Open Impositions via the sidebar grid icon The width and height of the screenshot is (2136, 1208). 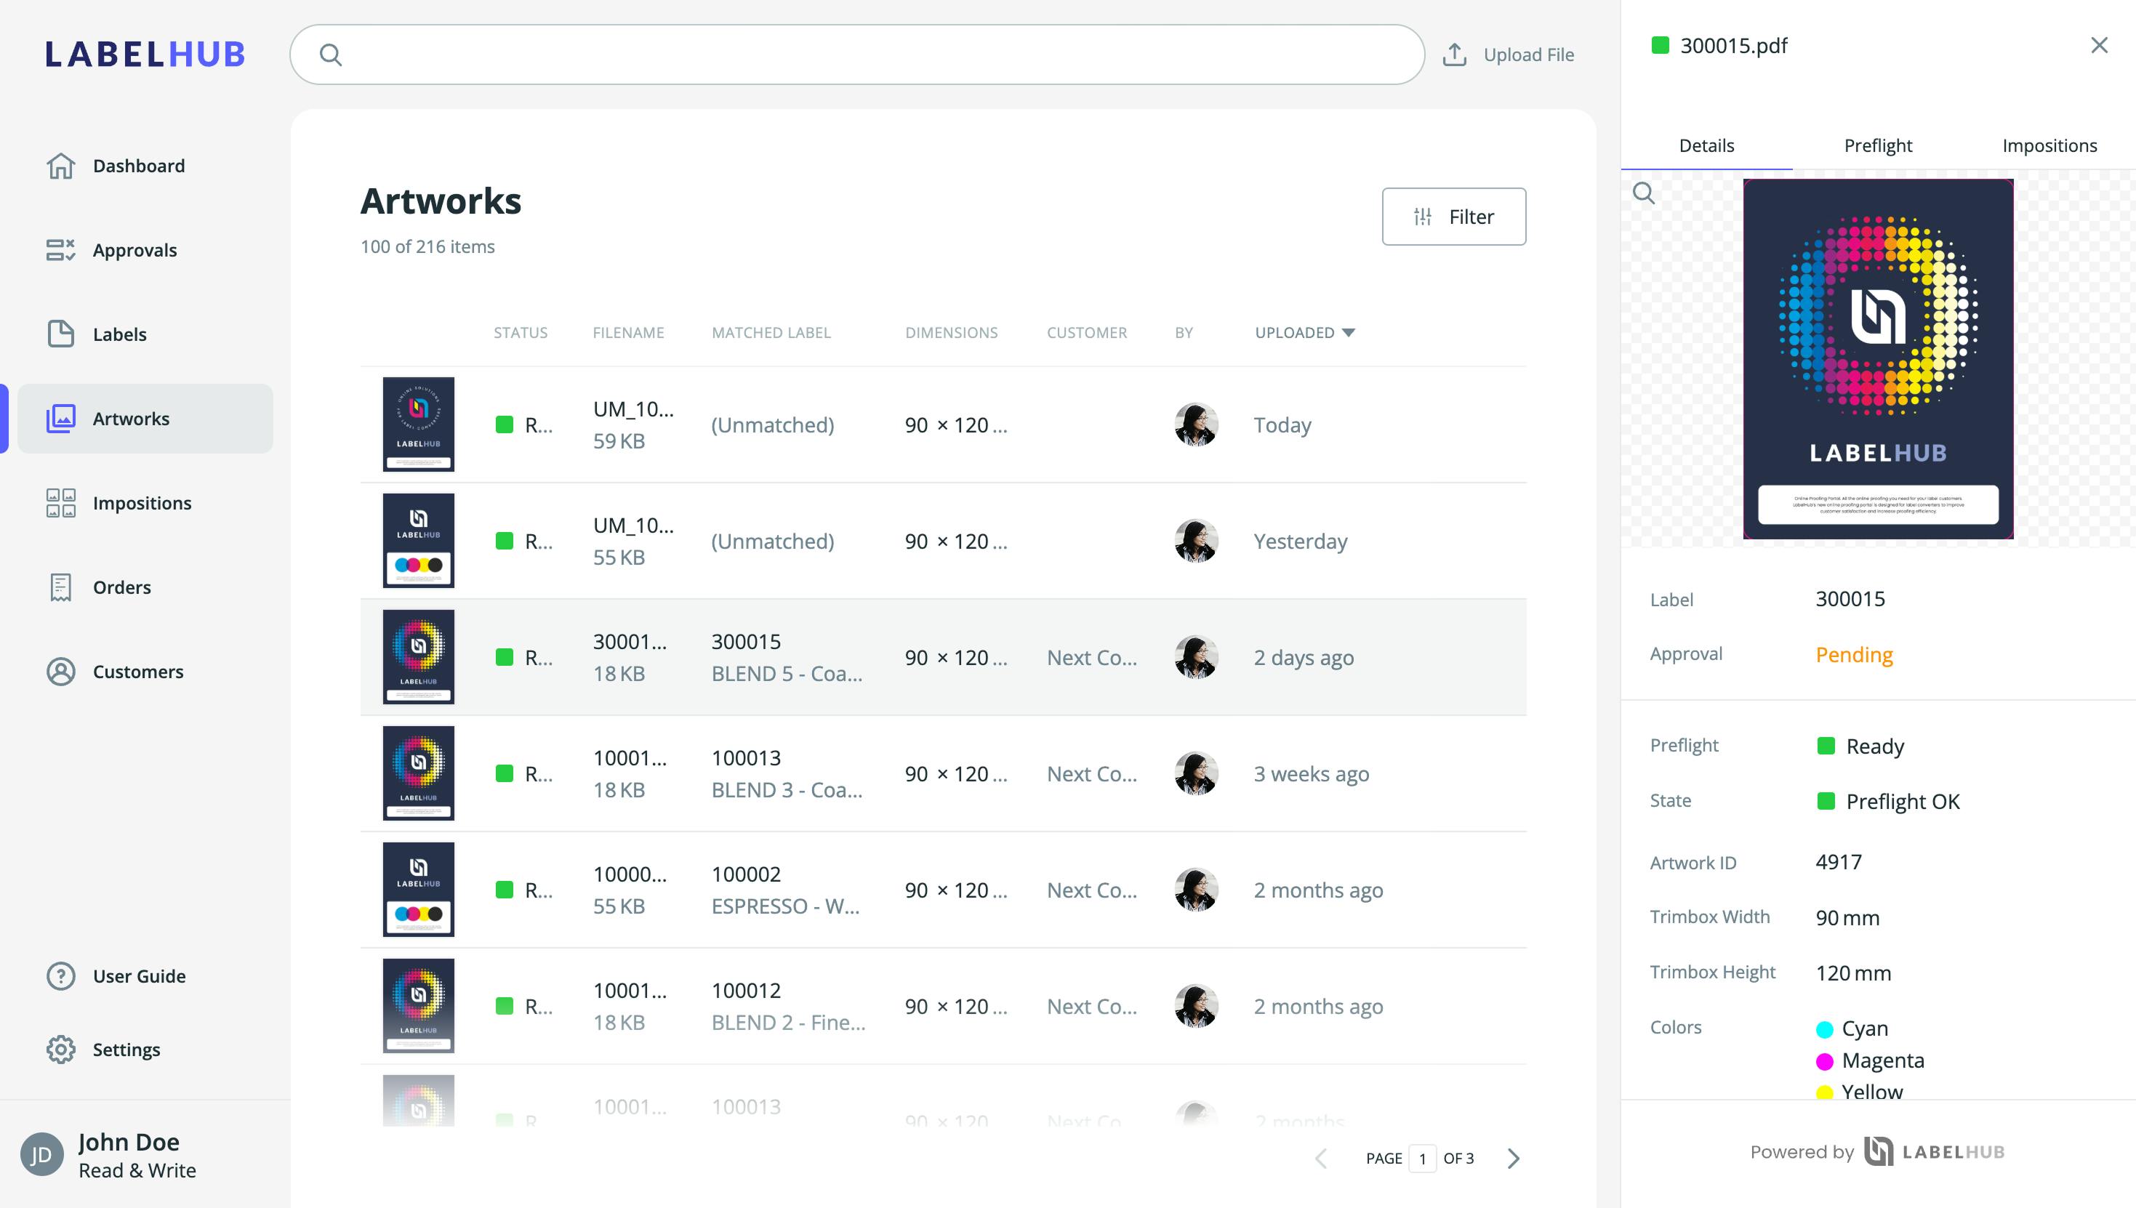[60, 503]
